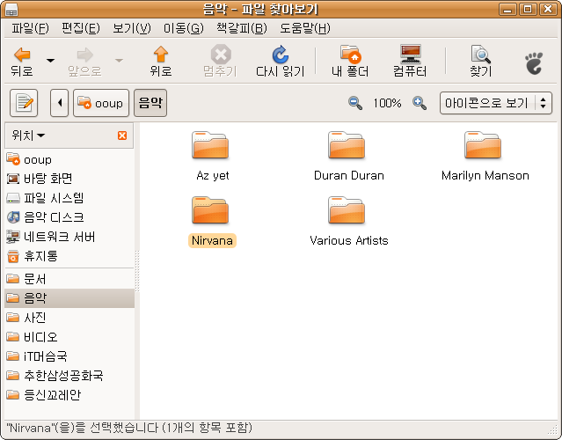Go back with the 뒤로 arrow
Image resolution: width=562 pixels, height=440 pixels.
point(22,62)
